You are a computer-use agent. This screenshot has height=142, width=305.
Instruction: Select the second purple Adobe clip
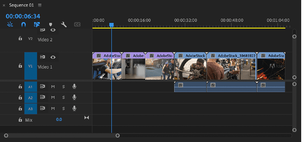coord(133,66)
